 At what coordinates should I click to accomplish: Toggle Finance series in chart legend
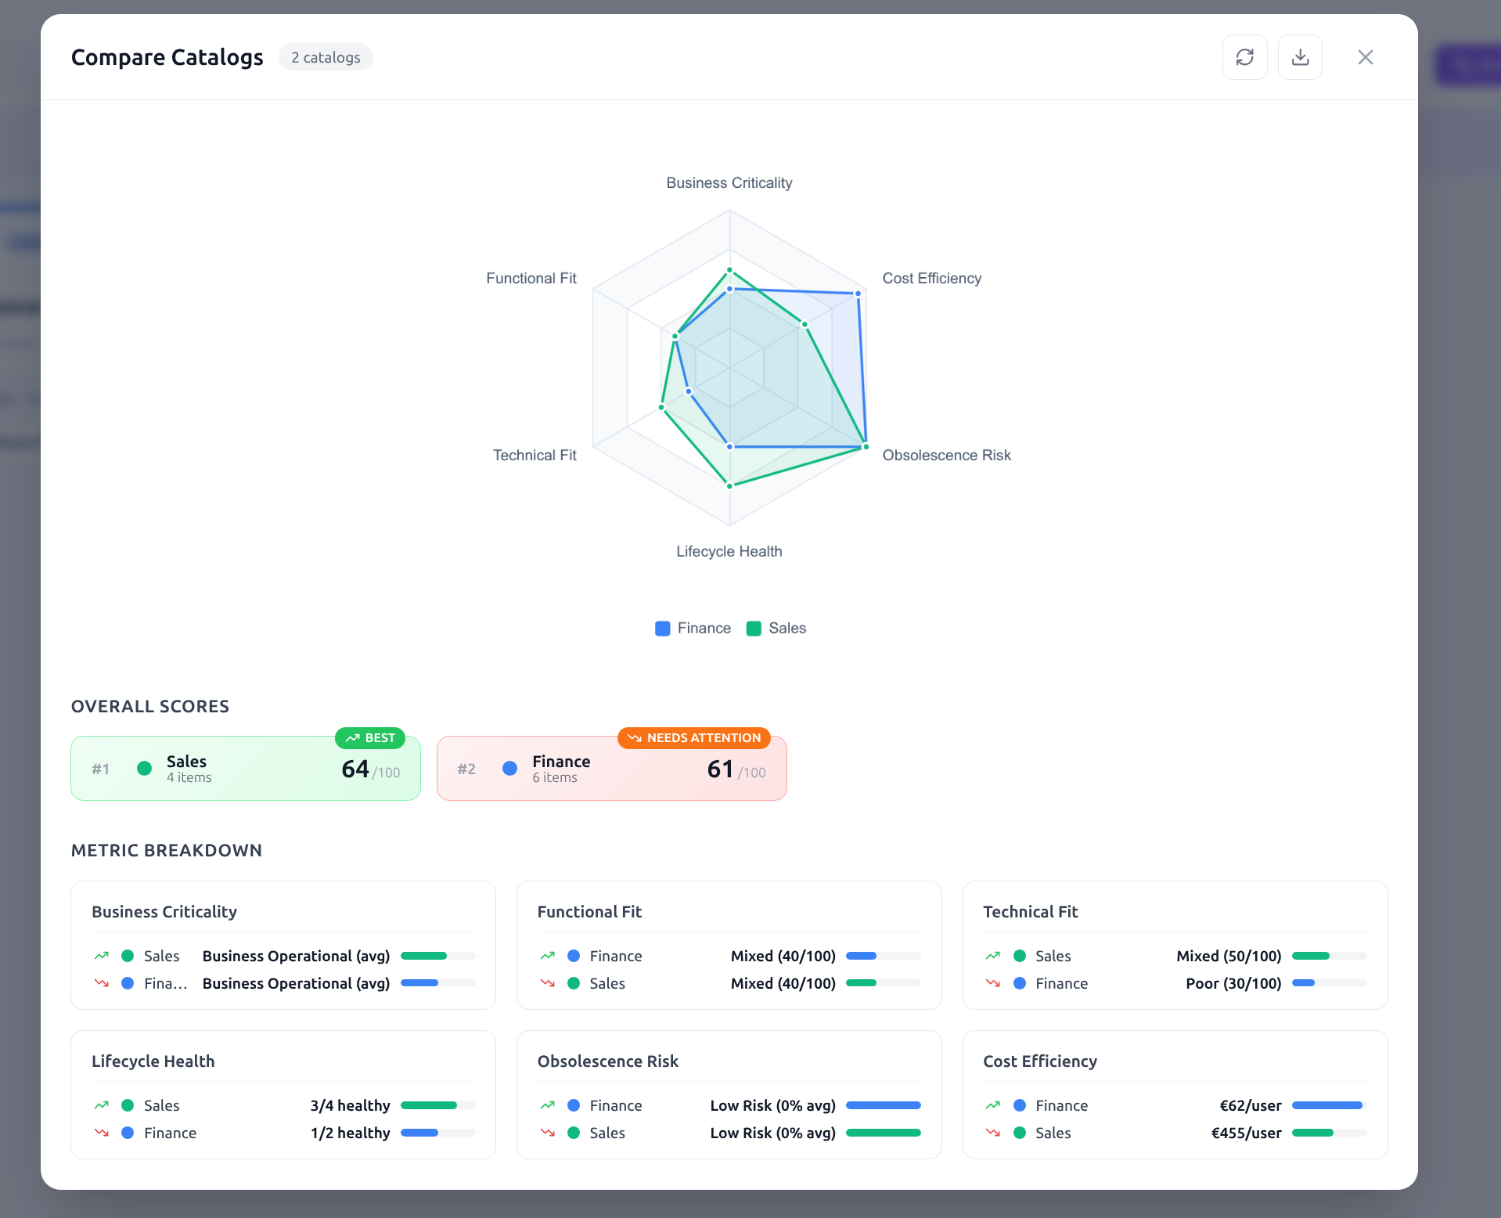[x=693, y=629]
